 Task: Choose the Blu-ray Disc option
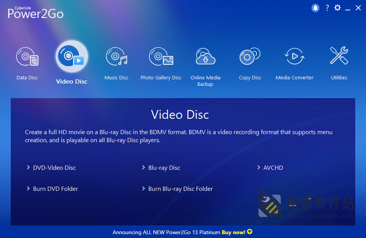click(164, 168)
